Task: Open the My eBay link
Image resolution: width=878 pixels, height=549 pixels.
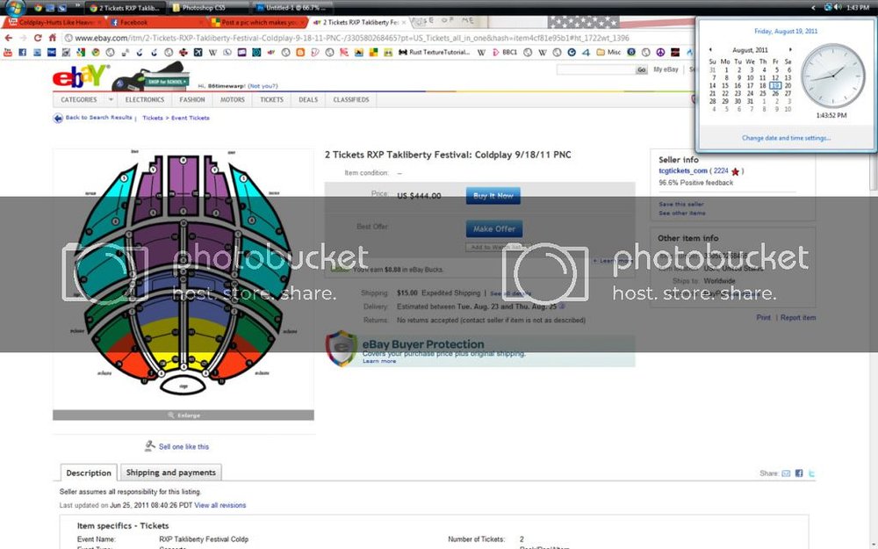Action: (x=666, y=69)
